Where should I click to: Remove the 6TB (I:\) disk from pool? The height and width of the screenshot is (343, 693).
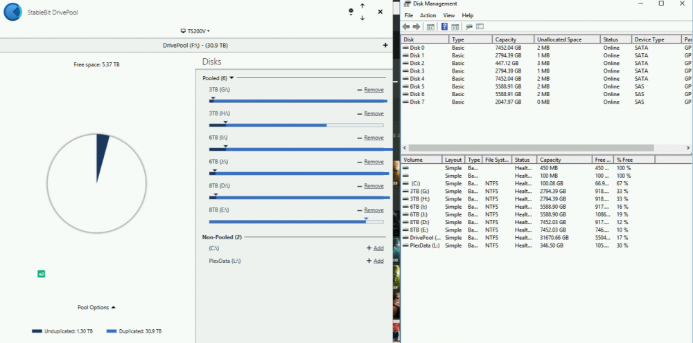[374, 138]
